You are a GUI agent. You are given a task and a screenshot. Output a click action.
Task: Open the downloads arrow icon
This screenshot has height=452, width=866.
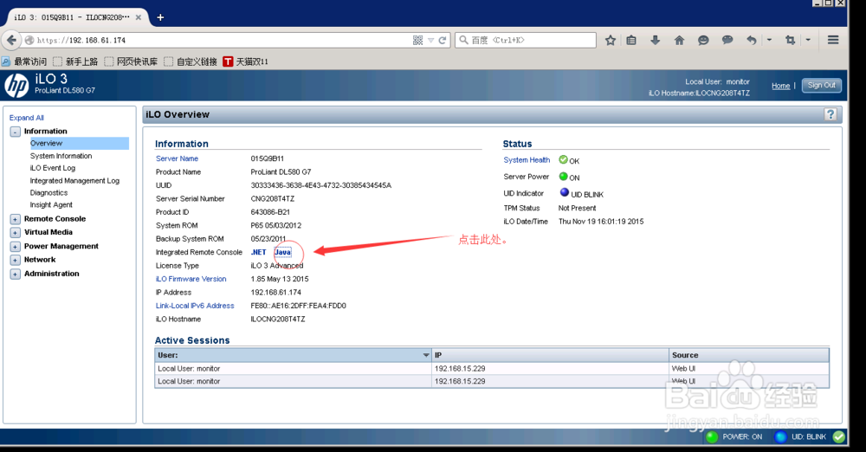655,41
